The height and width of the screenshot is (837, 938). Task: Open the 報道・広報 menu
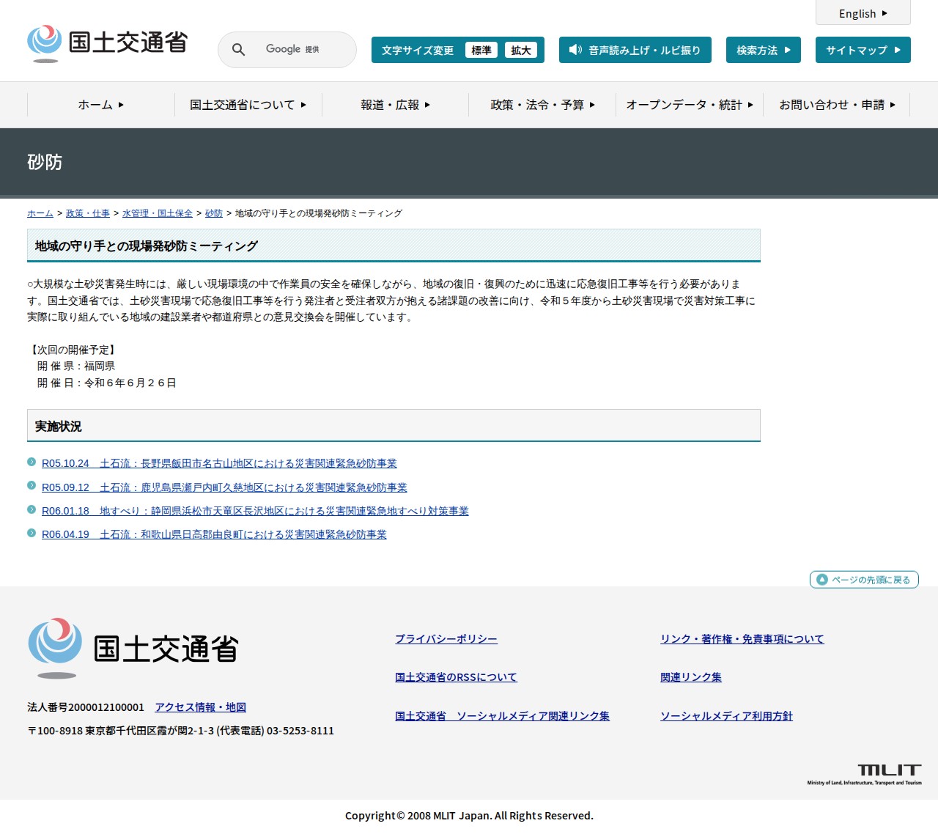pyautogui.click(x=396, y=105)
